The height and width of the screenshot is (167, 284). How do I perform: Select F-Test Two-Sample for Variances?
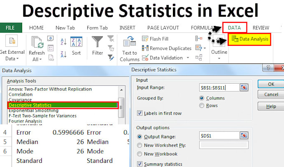point(43,116)
